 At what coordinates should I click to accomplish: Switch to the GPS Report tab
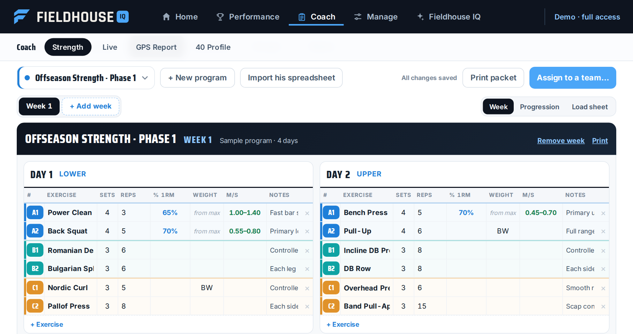coord(156,47)
